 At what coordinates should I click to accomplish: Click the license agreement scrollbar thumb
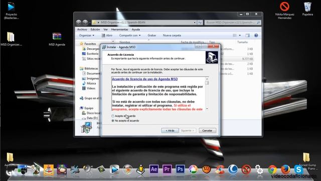207,82
